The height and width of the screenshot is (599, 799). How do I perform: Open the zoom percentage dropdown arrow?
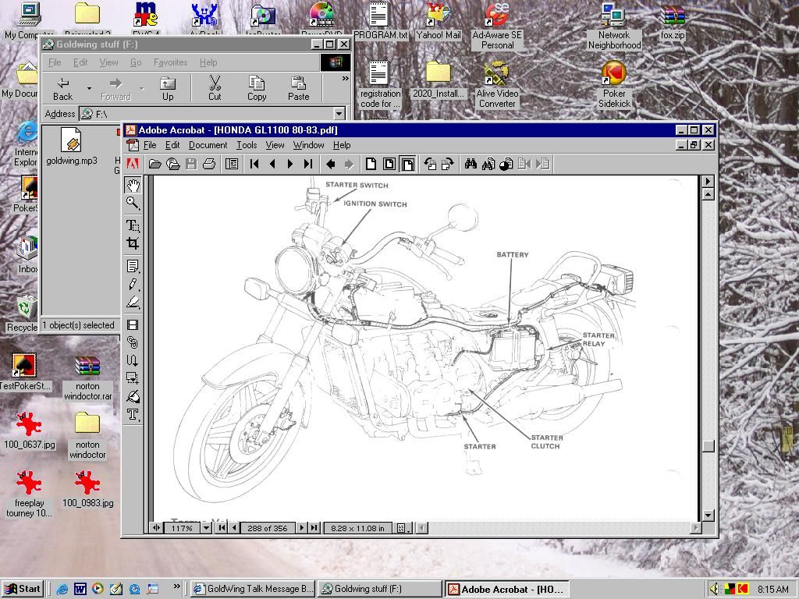(x=206, y=528)
